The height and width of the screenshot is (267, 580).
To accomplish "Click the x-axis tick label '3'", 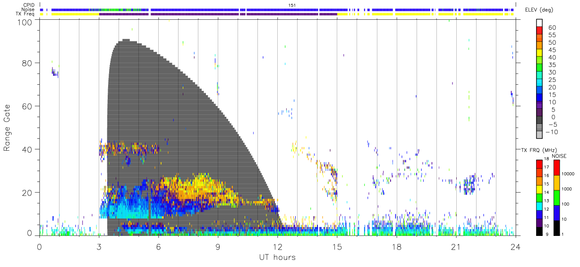I will [x=99, y=246].
